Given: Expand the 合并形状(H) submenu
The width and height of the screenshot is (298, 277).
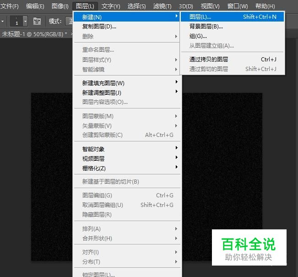Looking at the screenshot, I should (x=127, y=238).
